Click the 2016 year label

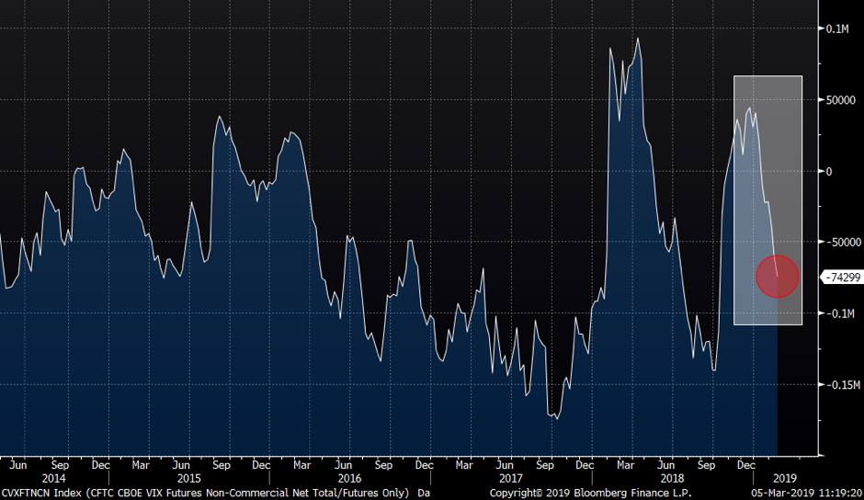(350, 479)
